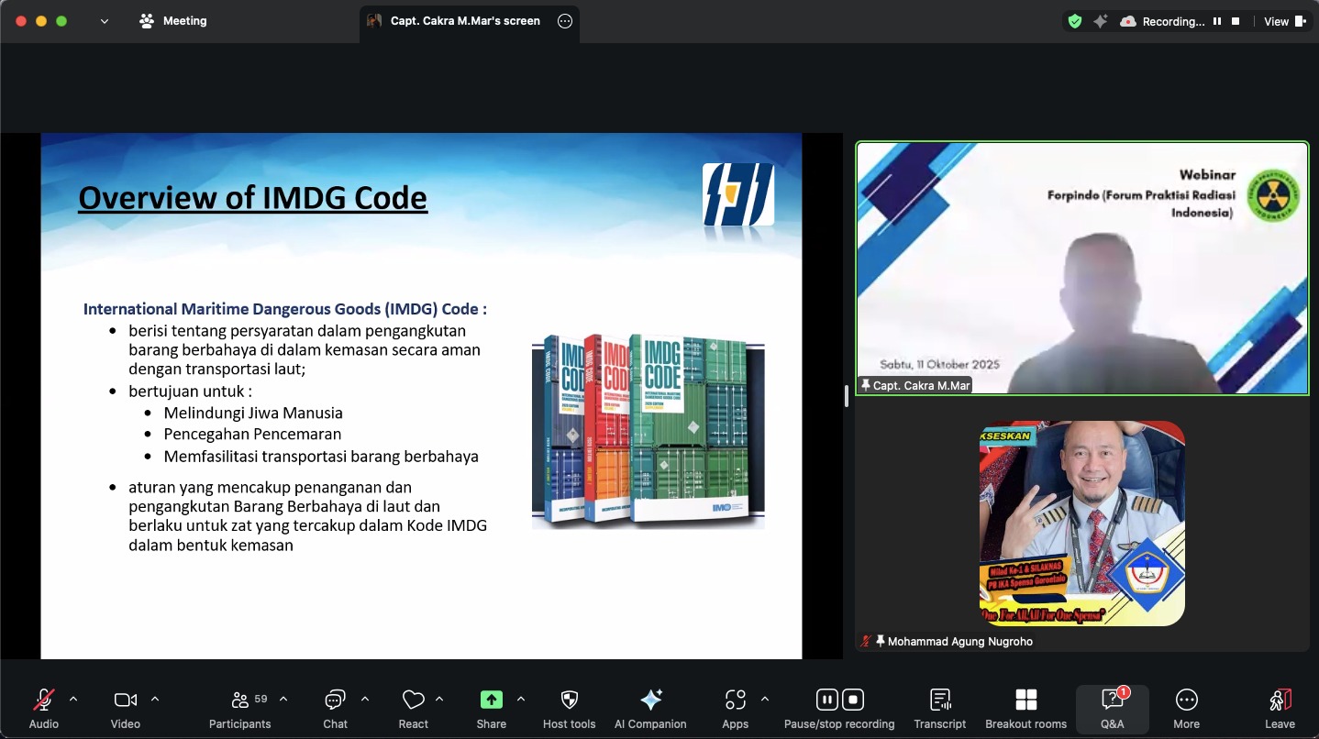Select the Meeting tab in title bar
Viewport: 1319px width, 739px height.
pyautogui.click(x=173, y=21)
